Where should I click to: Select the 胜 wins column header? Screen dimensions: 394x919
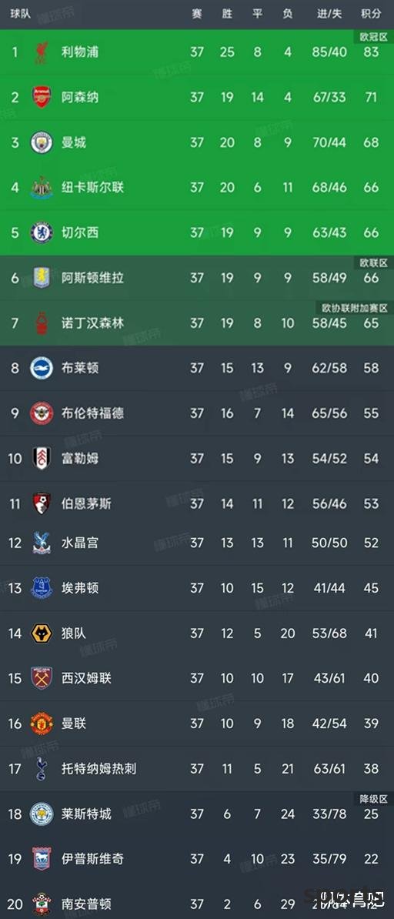pyautogui.click(x=227, y=14)
